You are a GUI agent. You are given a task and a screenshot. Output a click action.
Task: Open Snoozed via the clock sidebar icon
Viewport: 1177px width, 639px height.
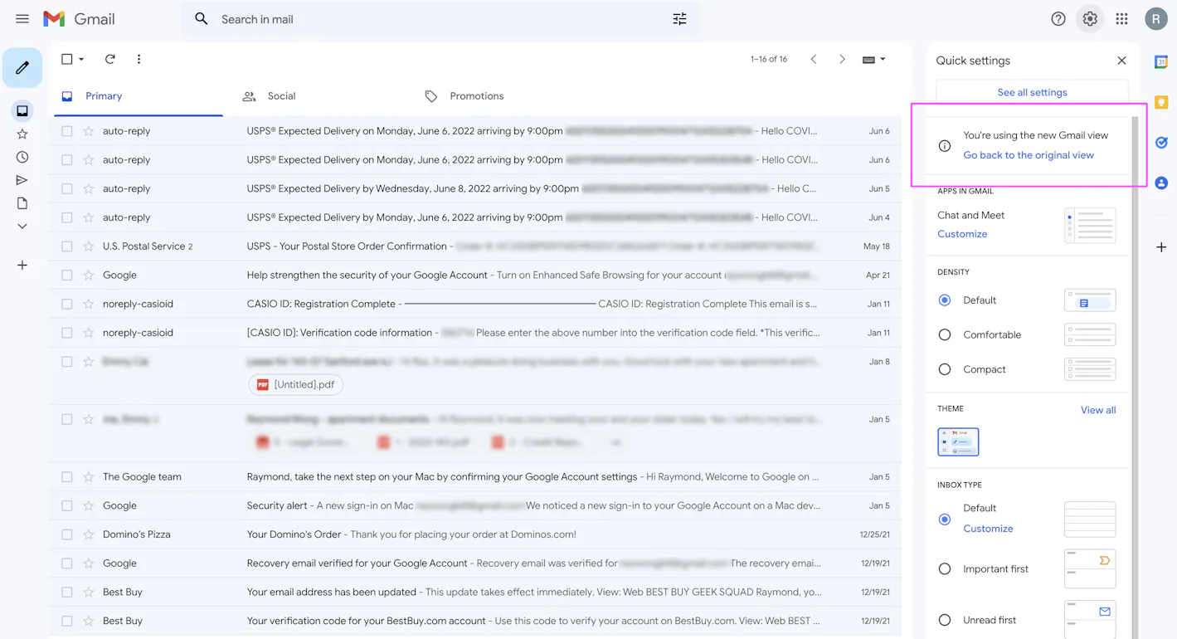point(22,157)
